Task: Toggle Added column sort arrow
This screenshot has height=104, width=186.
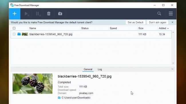Action: (168, 28)
